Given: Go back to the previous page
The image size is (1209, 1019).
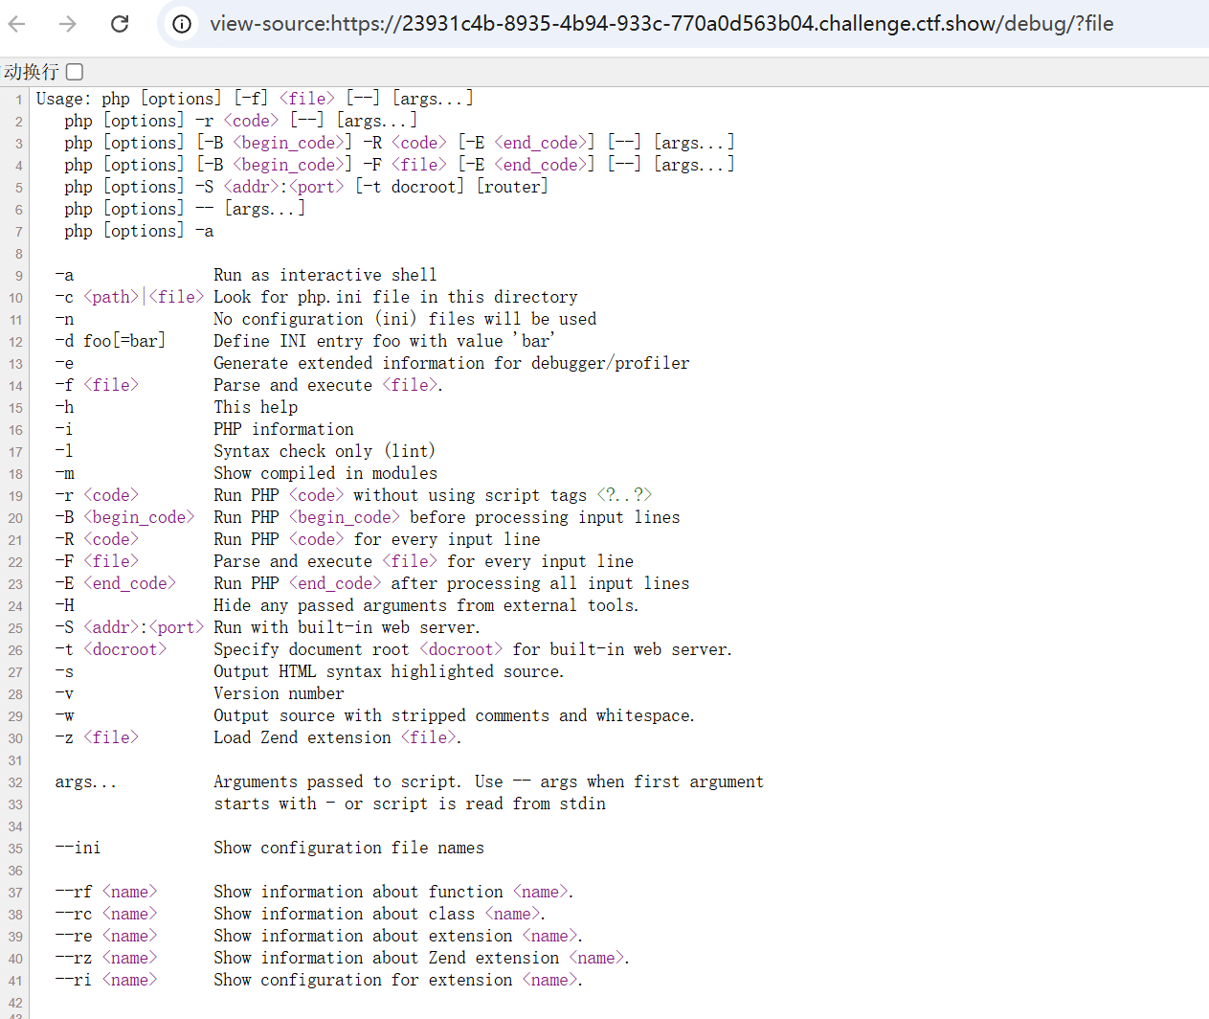Looking at the screenshot, I should coord(17,23).
